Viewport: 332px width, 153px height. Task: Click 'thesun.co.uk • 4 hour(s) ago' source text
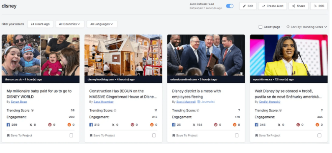(x=23, y=80)
